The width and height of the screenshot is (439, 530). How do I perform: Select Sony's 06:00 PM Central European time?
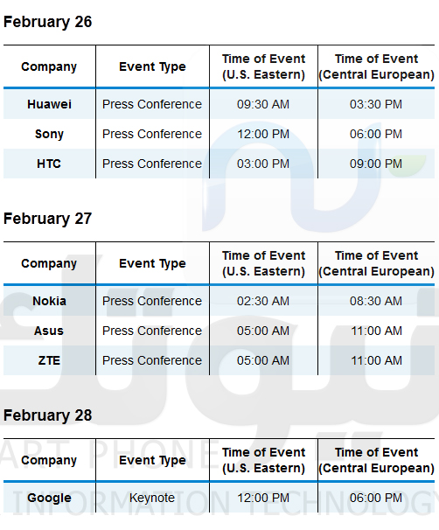pyautogui.click(x=376, y=134)
